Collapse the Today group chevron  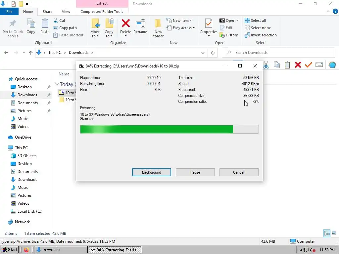point(57,84)
